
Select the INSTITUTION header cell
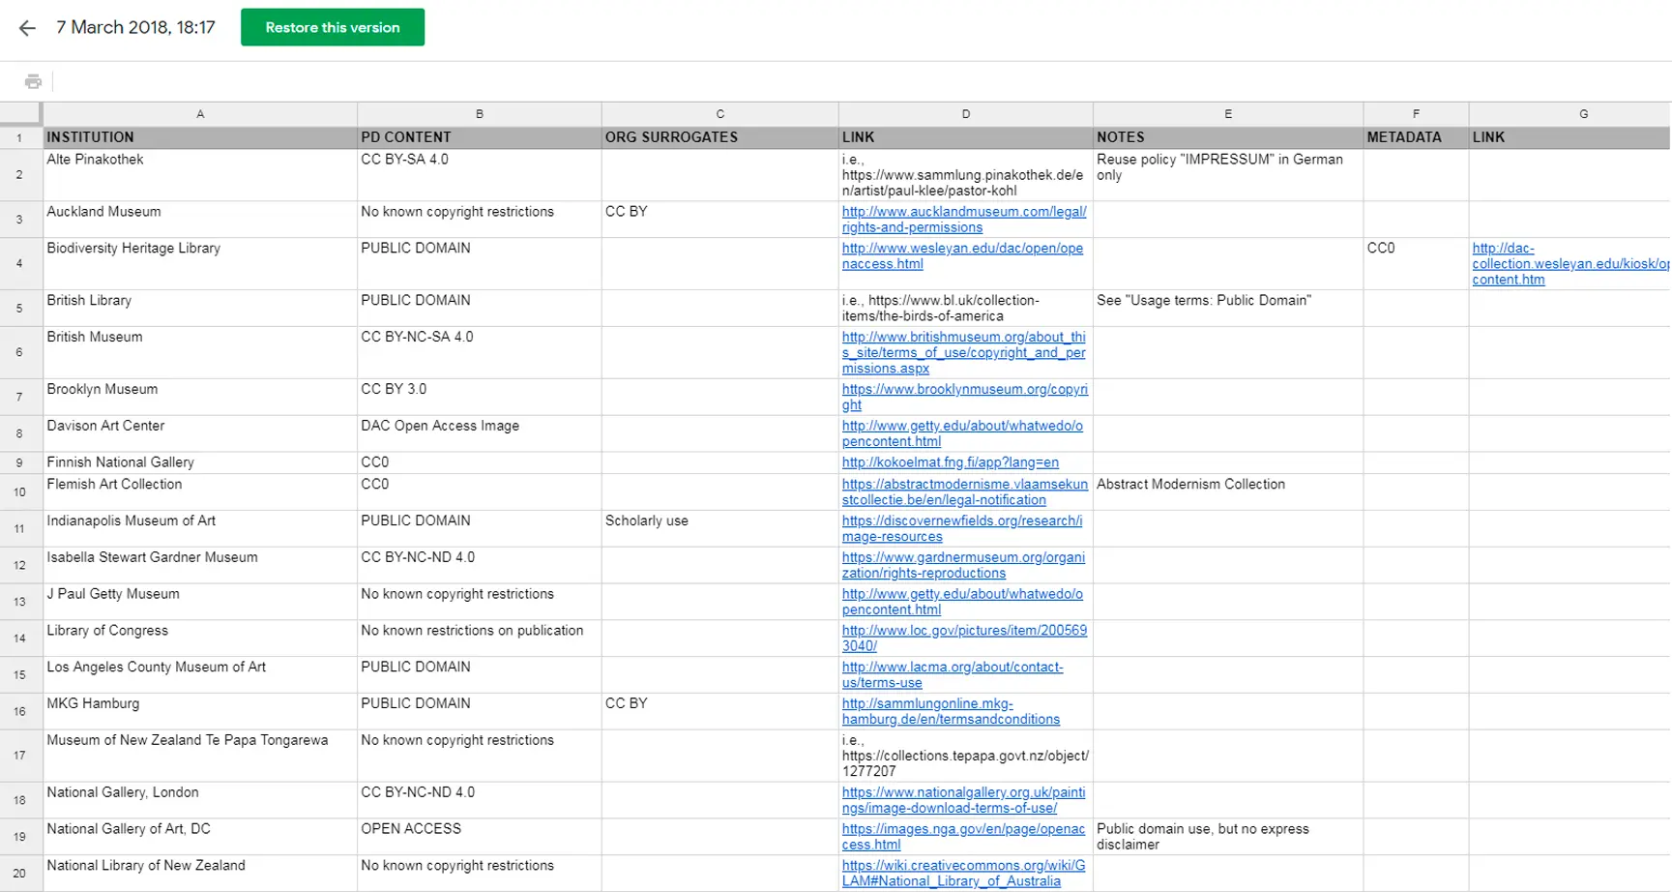(x=200, y=137)
